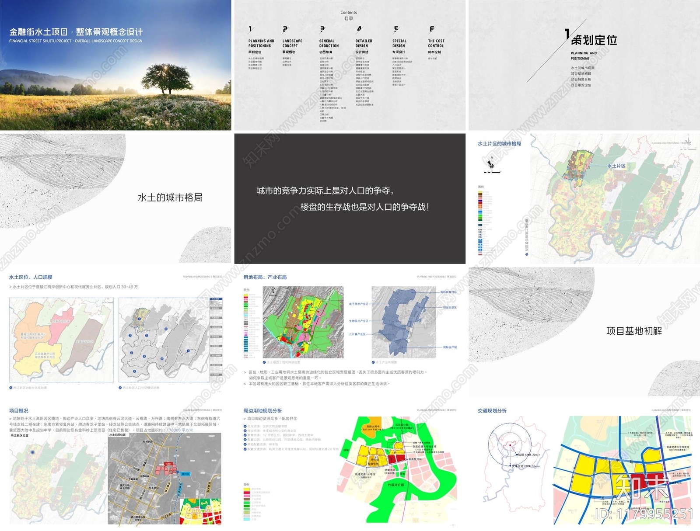
Task: Select the gray population-scale map with blue dots
Action: tap(171, 340)
